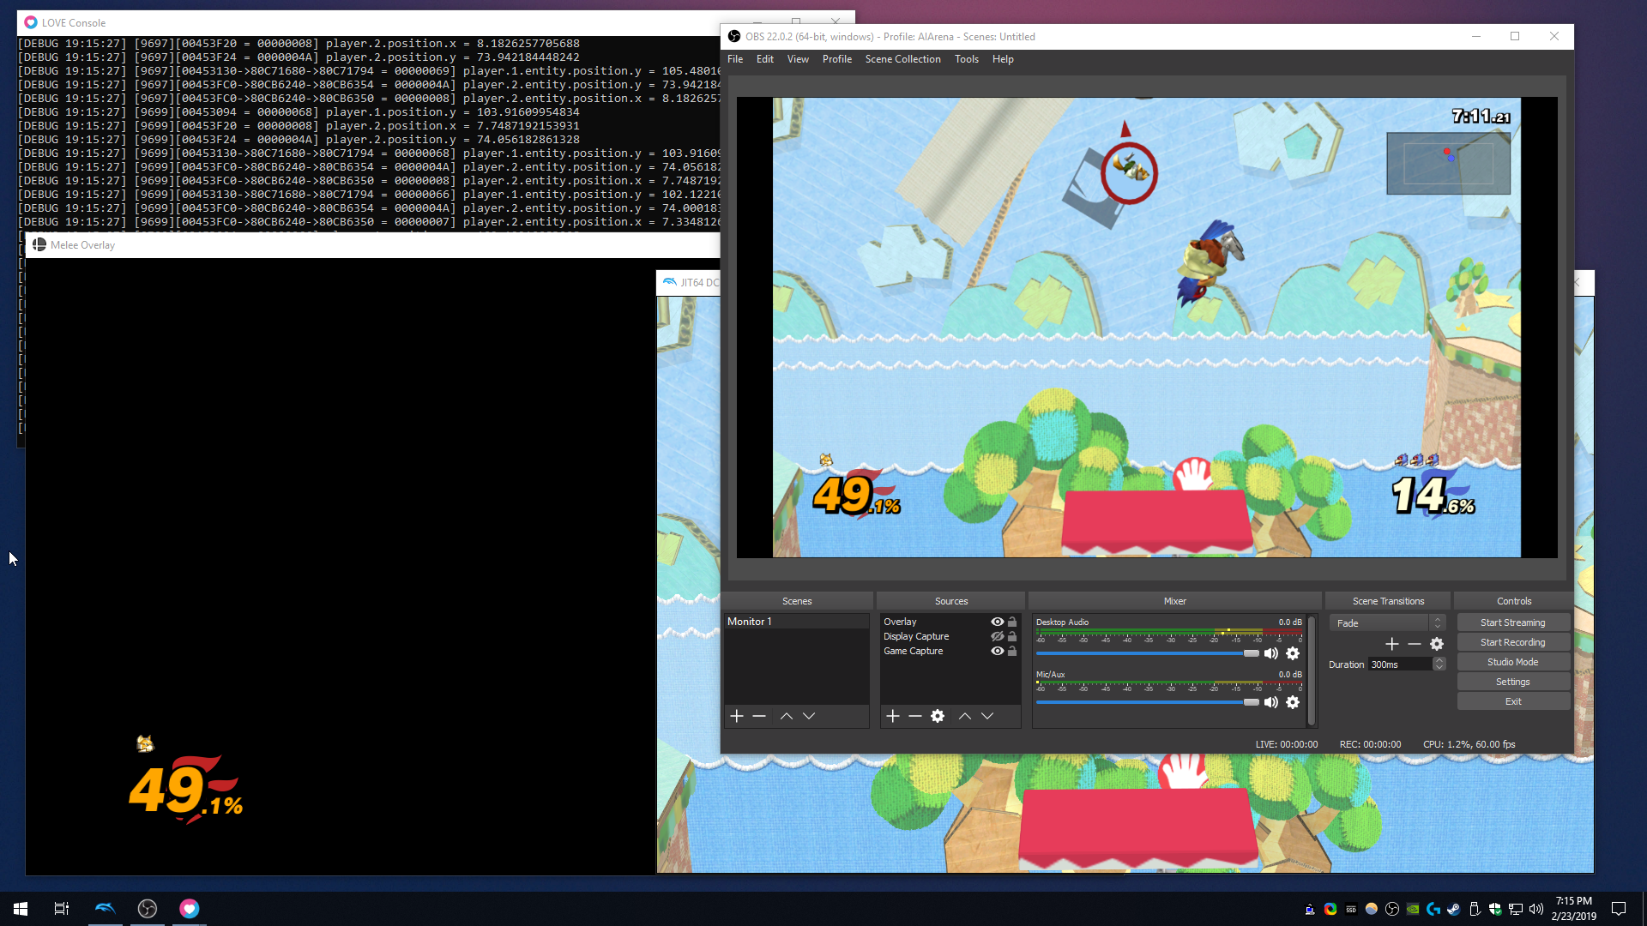Open the View menu in OBS
Screen dimensions: 1647x926
798,59
